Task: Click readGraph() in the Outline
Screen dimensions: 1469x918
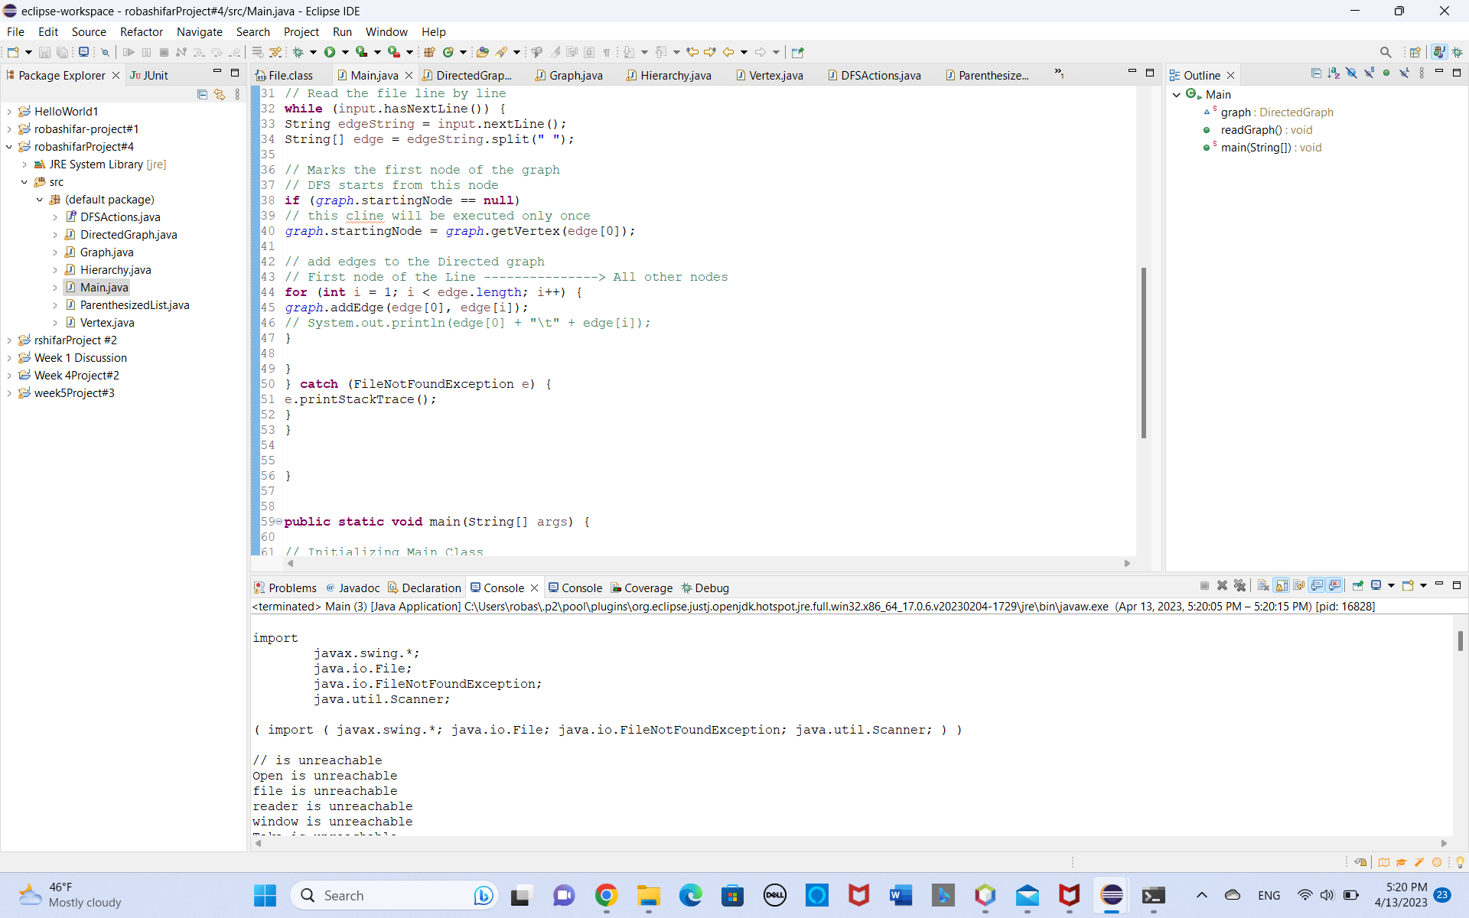Action: pos(1251,130)
